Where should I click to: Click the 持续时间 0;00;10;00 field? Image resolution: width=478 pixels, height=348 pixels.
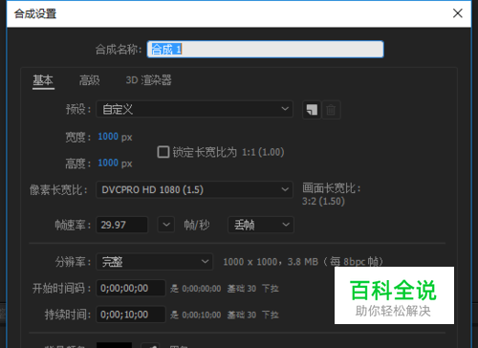click(x=131, y=315)
